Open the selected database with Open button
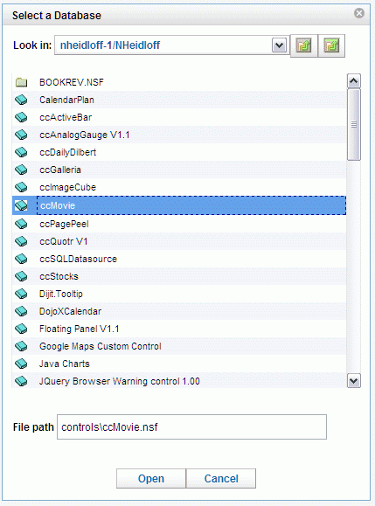 click(151, 479)
